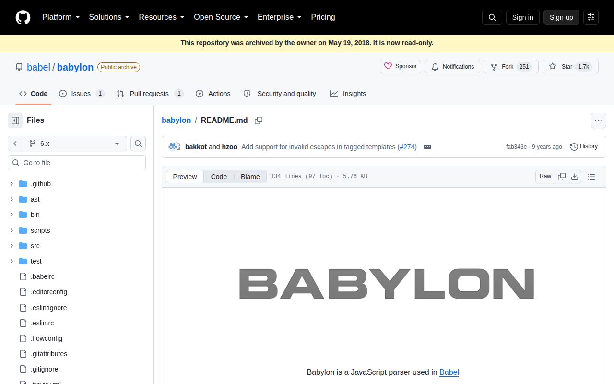614x384 pixels.
Task: Expand the src folder
Action: click(x=12, y=246)
